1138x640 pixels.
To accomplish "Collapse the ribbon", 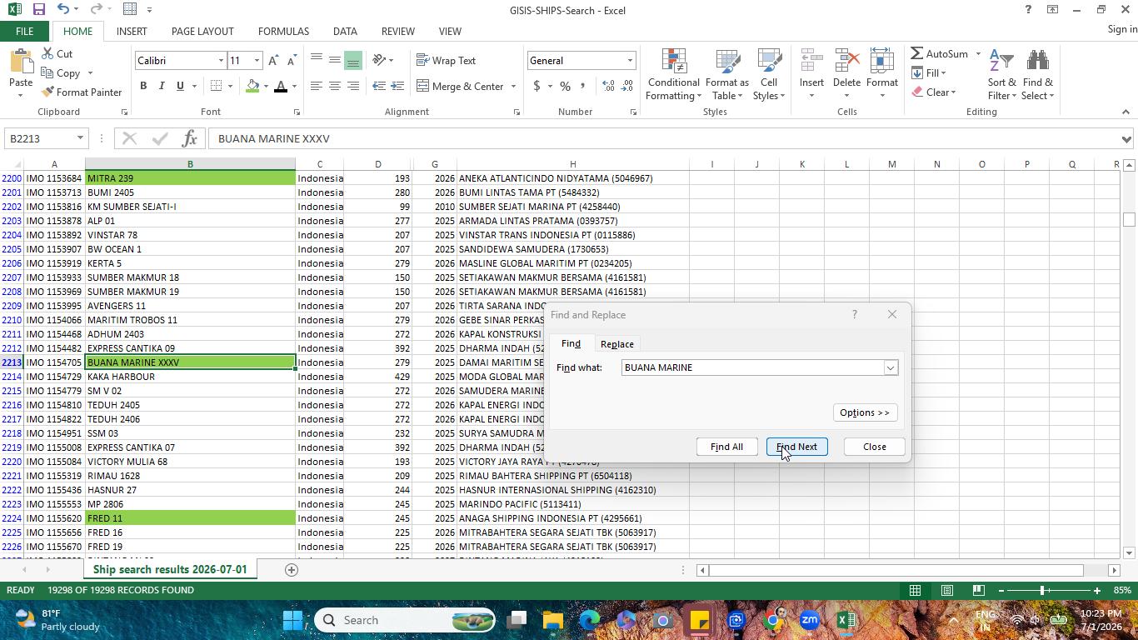I will pyautogui.click(x=1126, y=112).
